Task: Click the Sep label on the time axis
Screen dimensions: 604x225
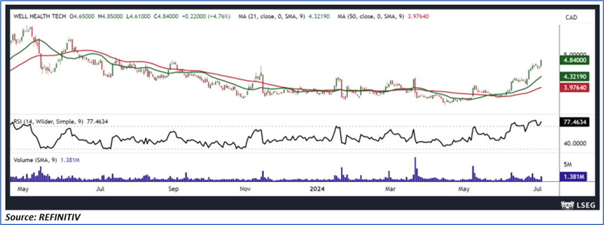Action: [x=174, y=189]
